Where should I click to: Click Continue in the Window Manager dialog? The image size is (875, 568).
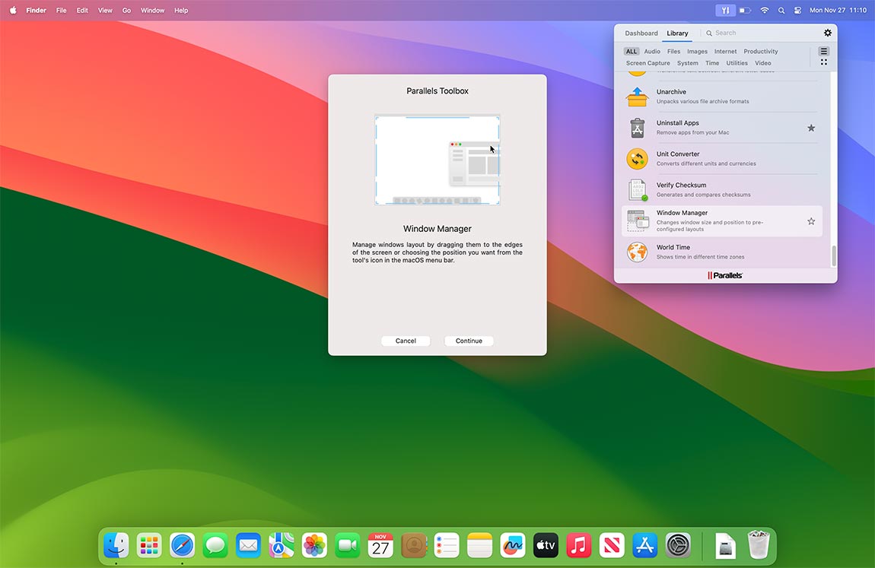[469, 341]
